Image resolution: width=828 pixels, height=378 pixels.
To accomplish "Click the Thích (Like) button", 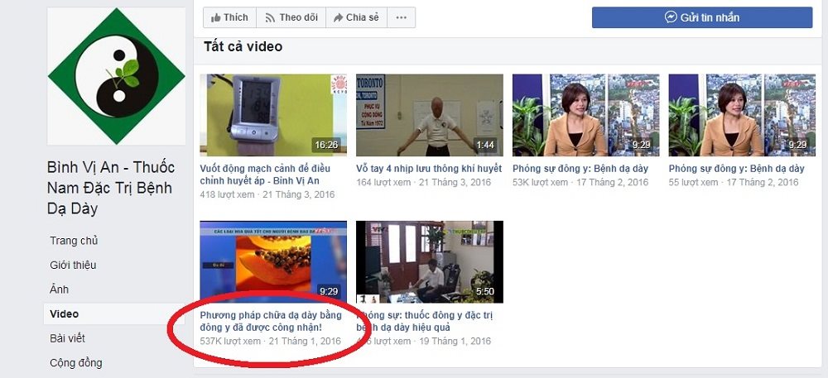I will (229, 17).
